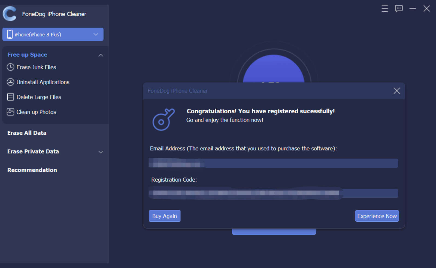Open the feedback chat bubble icon
Image resolution: width=436 pixels, height=268 pixels.
(399, 9)
